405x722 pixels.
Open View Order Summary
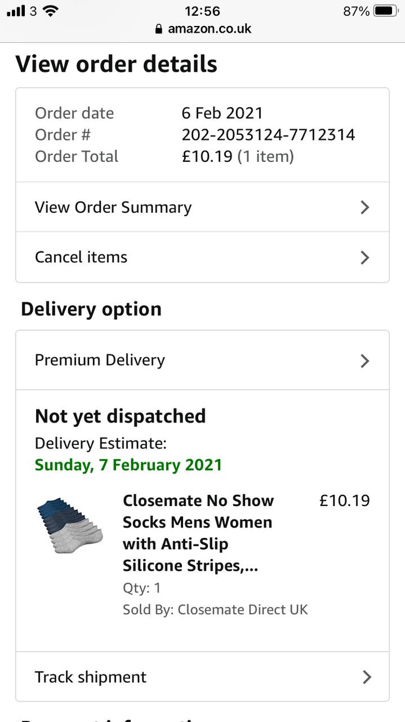point(113,207)
